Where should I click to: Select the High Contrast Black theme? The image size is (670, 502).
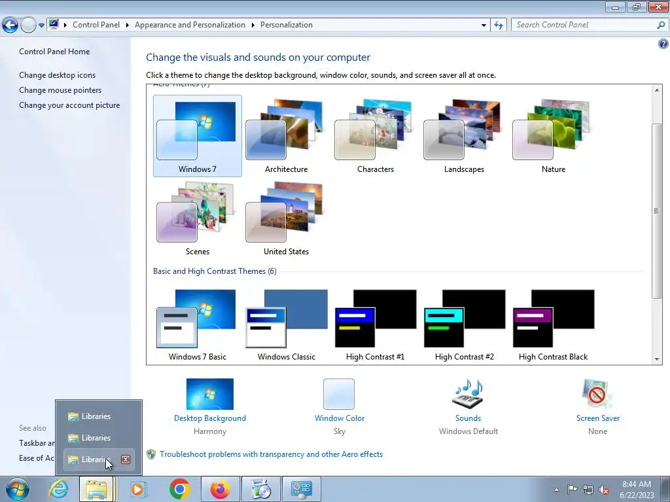(554, 326)
